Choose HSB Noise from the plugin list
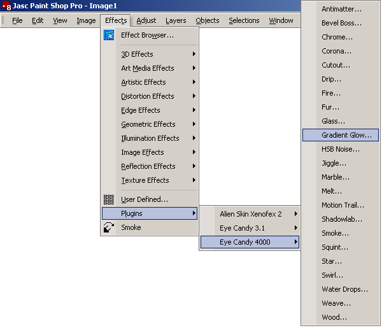This screenshot has height=328, width=382. [x=340, y=149]
